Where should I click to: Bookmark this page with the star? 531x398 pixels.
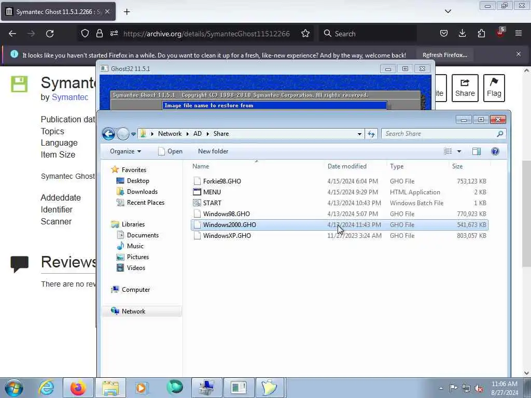[305, 33]
